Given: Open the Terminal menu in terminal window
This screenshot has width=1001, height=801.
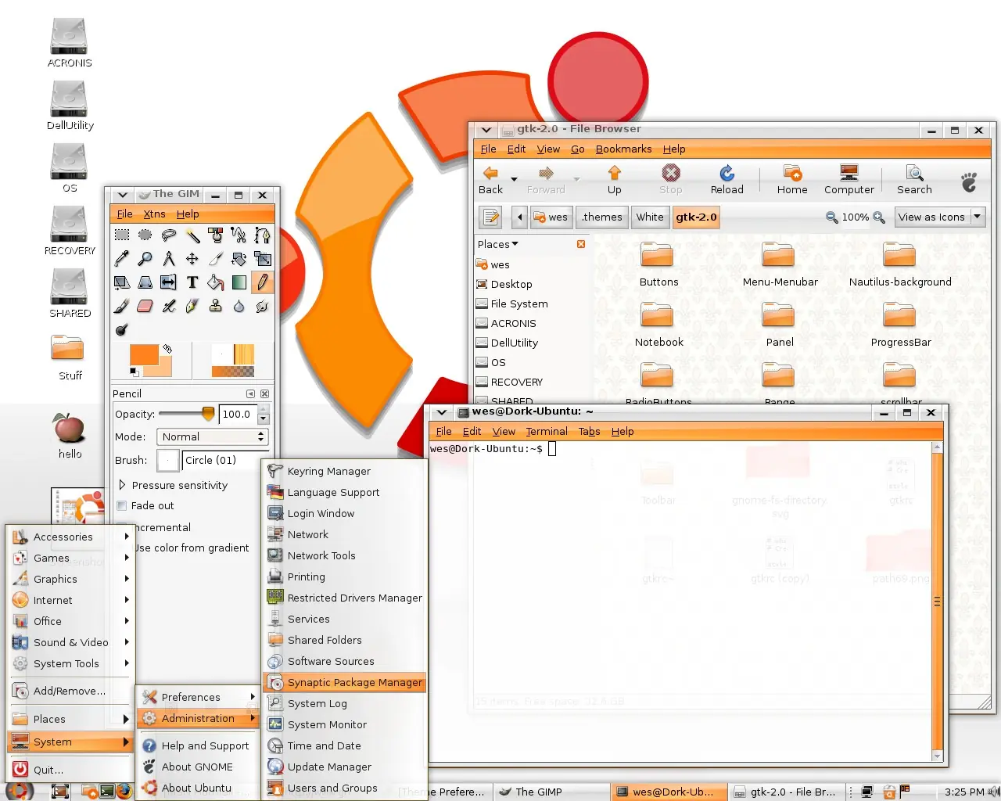Looking at the screenshot, I should point(547,432).
